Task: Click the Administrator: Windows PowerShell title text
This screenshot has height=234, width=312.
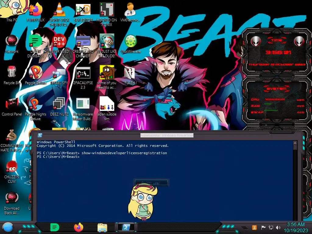Action: 167,135
